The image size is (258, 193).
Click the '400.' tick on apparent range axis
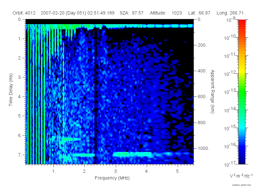tap(202, 71)
